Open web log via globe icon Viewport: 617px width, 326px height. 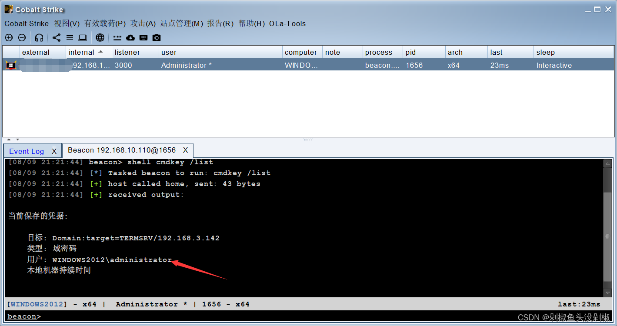pos(100,38)
